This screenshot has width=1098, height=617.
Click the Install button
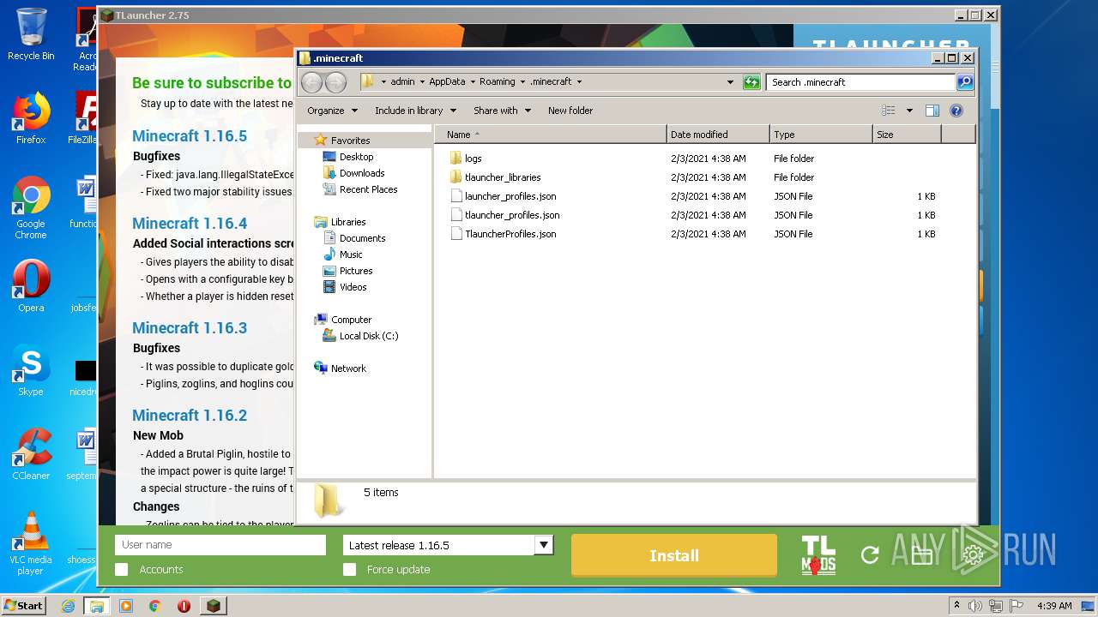tap(674, 555)
